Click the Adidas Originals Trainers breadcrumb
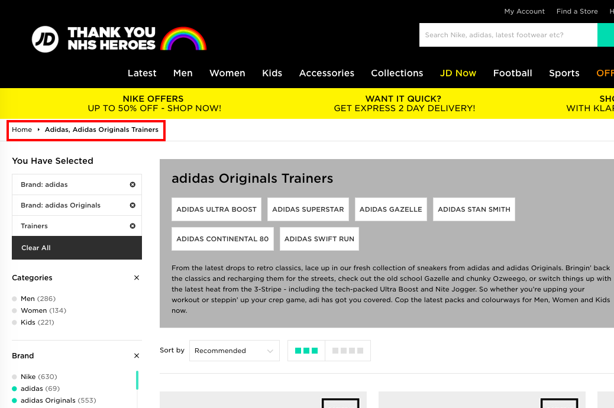The height and width of the screenshot is (408, 614). (101, 129)
